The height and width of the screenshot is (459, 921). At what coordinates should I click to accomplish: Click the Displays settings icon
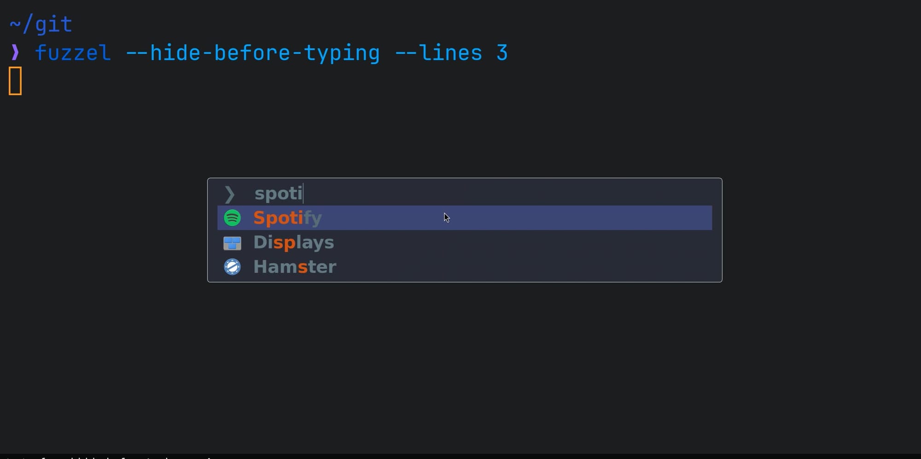point(232,243)
